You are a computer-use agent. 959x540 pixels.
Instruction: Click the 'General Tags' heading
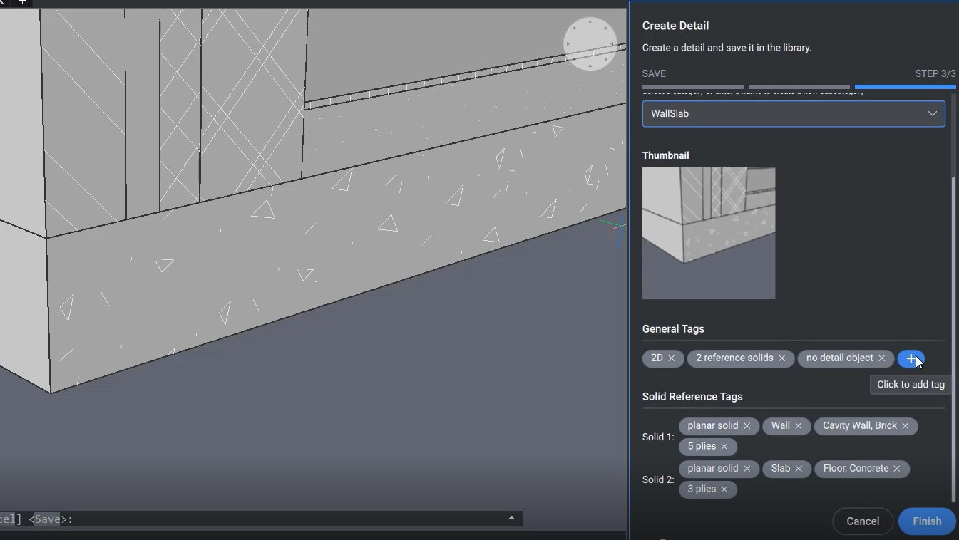(x=673, y=329)
